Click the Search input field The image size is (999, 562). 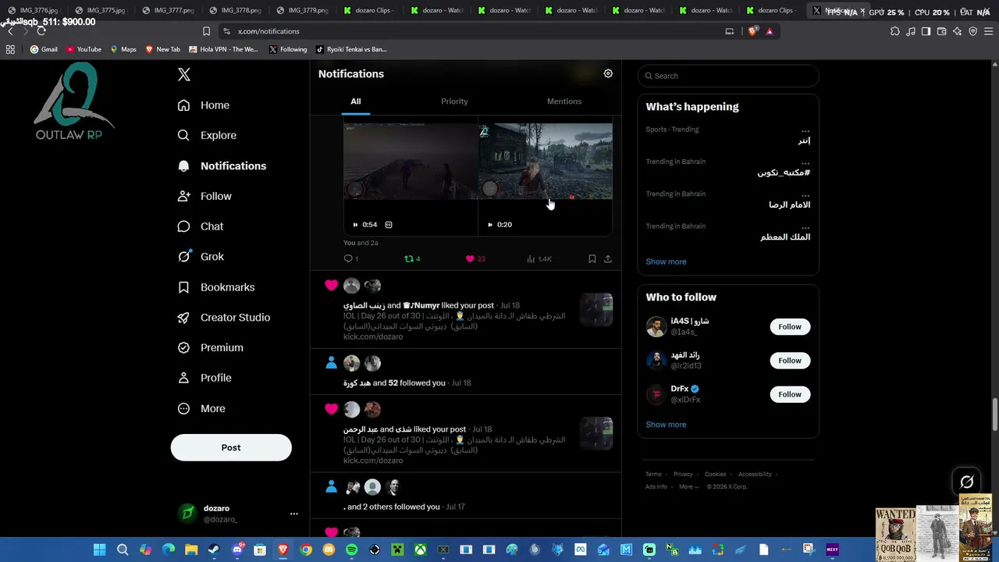tap(728, 76)
